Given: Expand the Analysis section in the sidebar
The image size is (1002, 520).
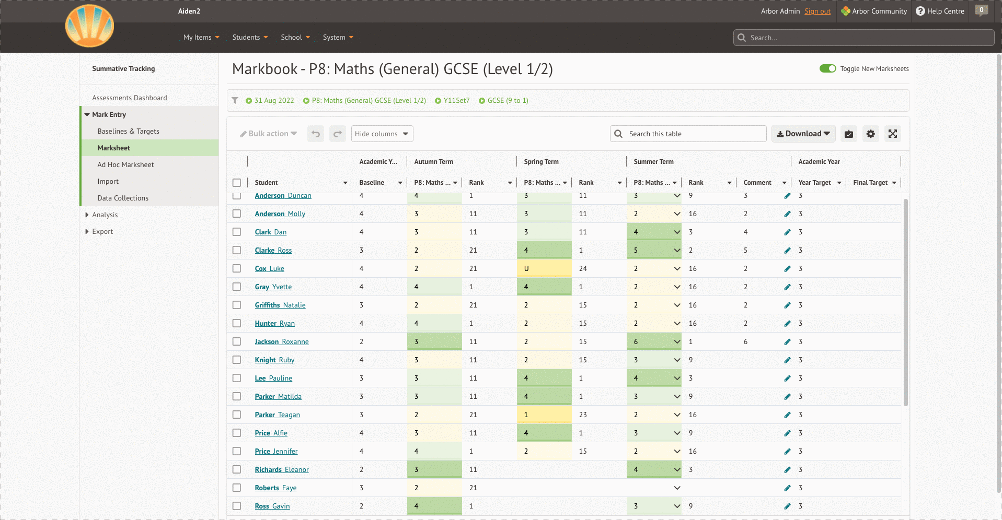Looking at the screenshot, I should 105,215.
